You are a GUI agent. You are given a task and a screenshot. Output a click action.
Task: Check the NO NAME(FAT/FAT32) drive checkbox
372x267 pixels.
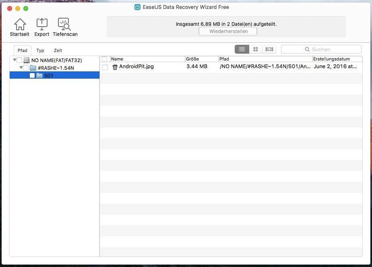pyautogui.click(x=19, y=59)
